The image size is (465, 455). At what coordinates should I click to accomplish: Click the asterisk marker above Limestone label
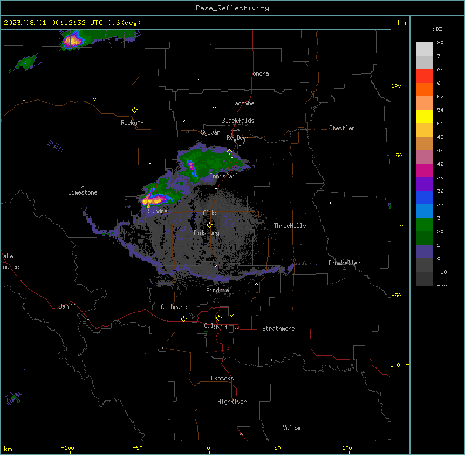tap(83, 187)
